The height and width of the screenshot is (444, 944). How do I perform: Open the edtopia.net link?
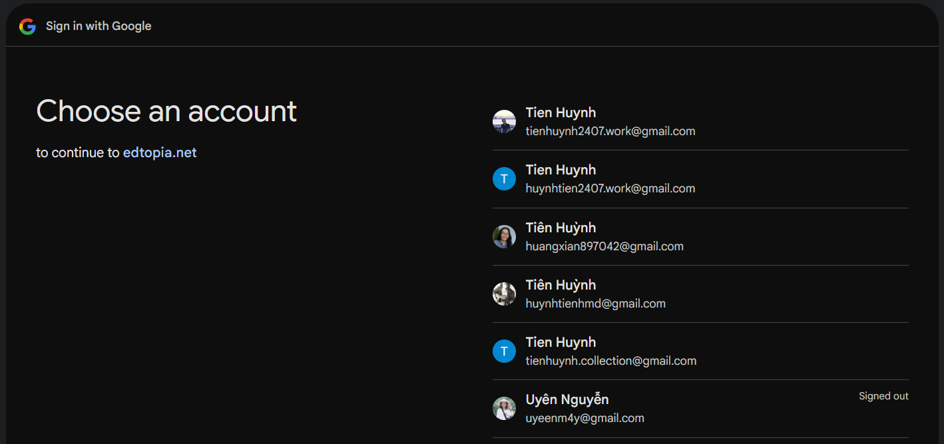[160, 152]
